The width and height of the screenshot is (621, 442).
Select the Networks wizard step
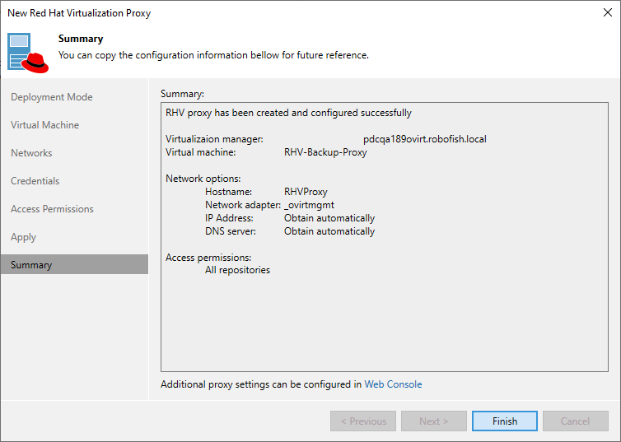tap(31, 153)
